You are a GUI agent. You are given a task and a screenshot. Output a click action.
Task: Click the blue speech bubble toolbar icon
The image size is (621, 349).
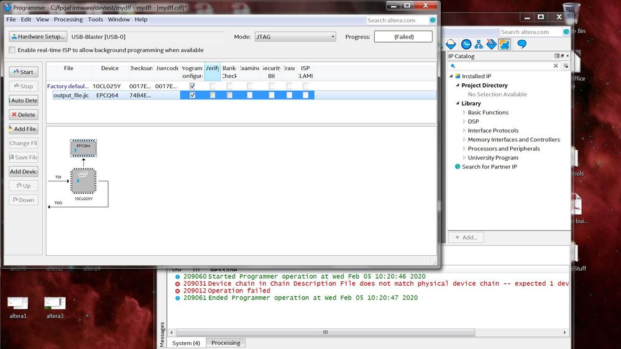[x=522, y=44]
